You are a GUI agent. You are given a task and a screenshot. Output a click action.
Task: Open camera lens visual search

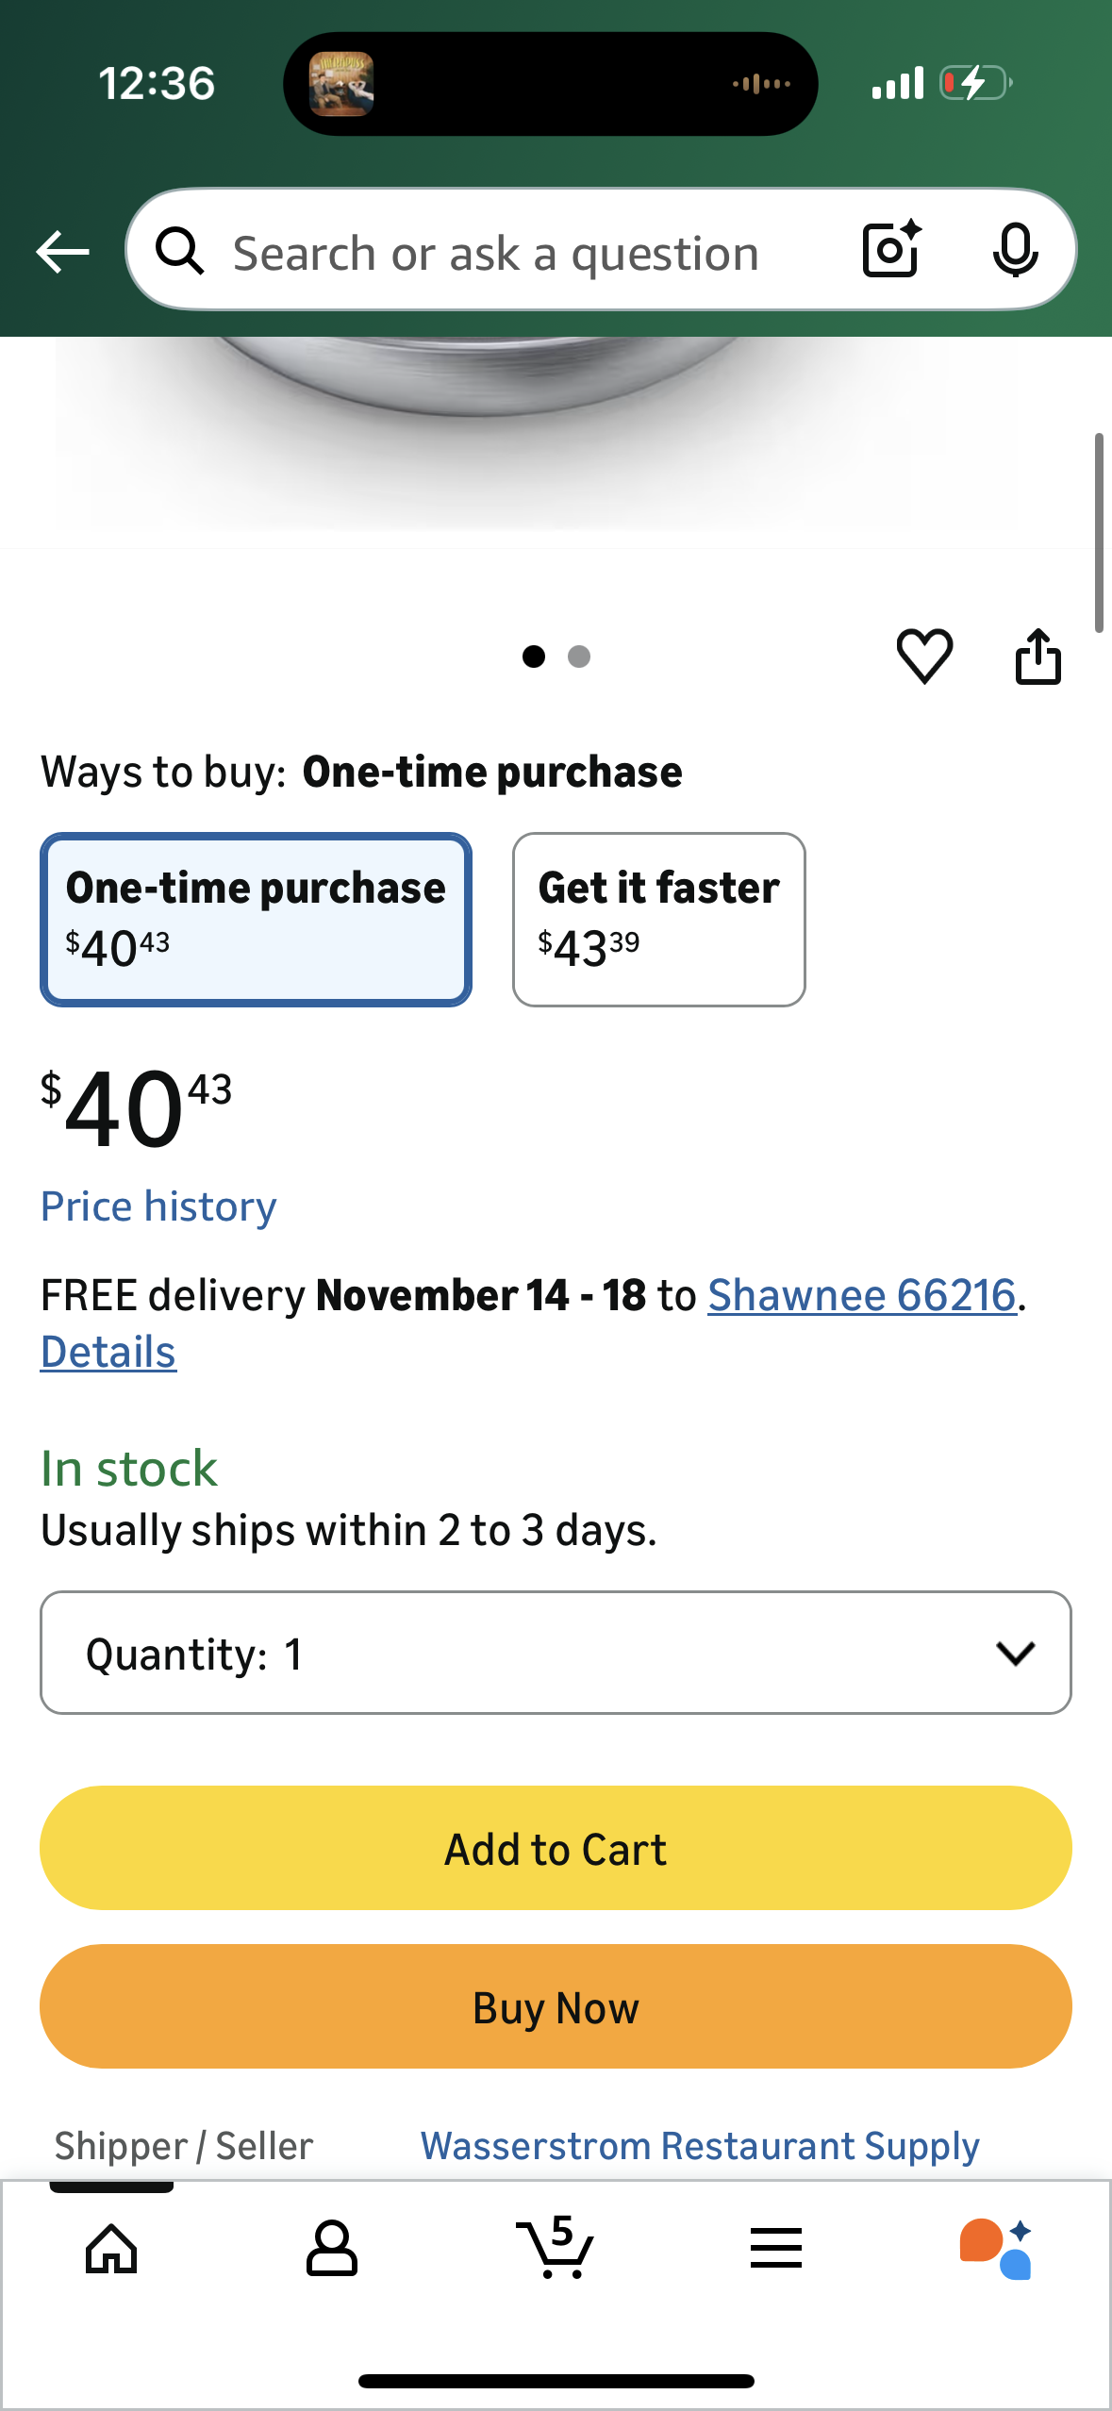tap(891, 250)
